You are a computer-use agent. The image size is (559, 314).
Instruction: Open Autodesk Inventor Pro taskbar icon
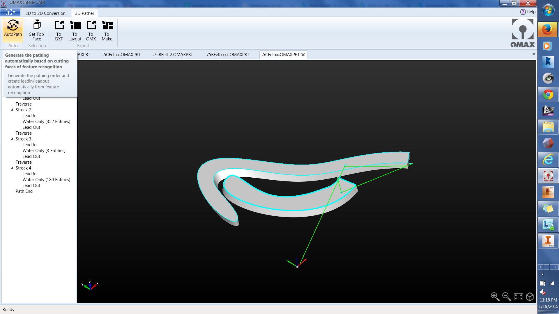pos(548,241)
